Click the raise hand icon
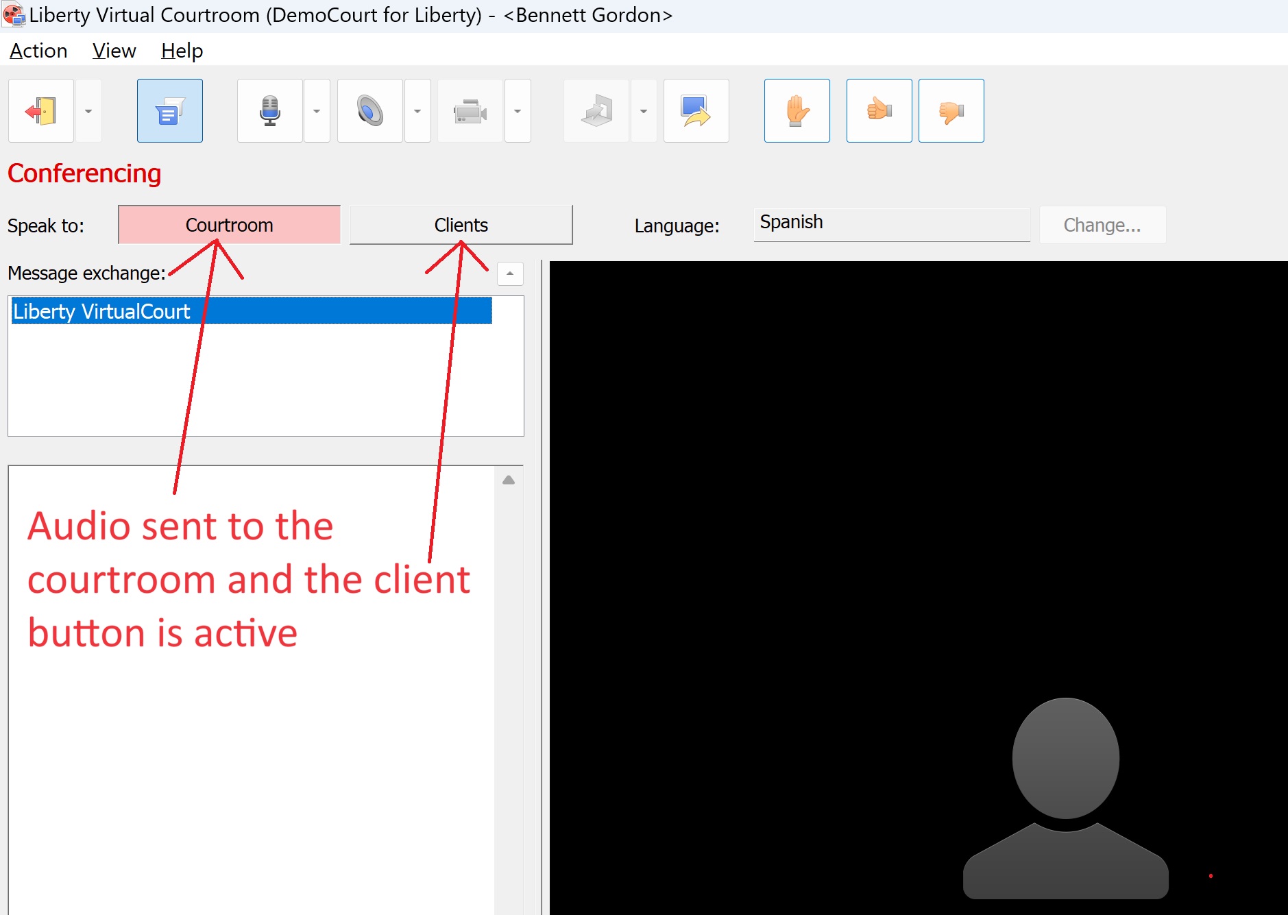This screenshot has width=1288, height=915. (797, 111)
